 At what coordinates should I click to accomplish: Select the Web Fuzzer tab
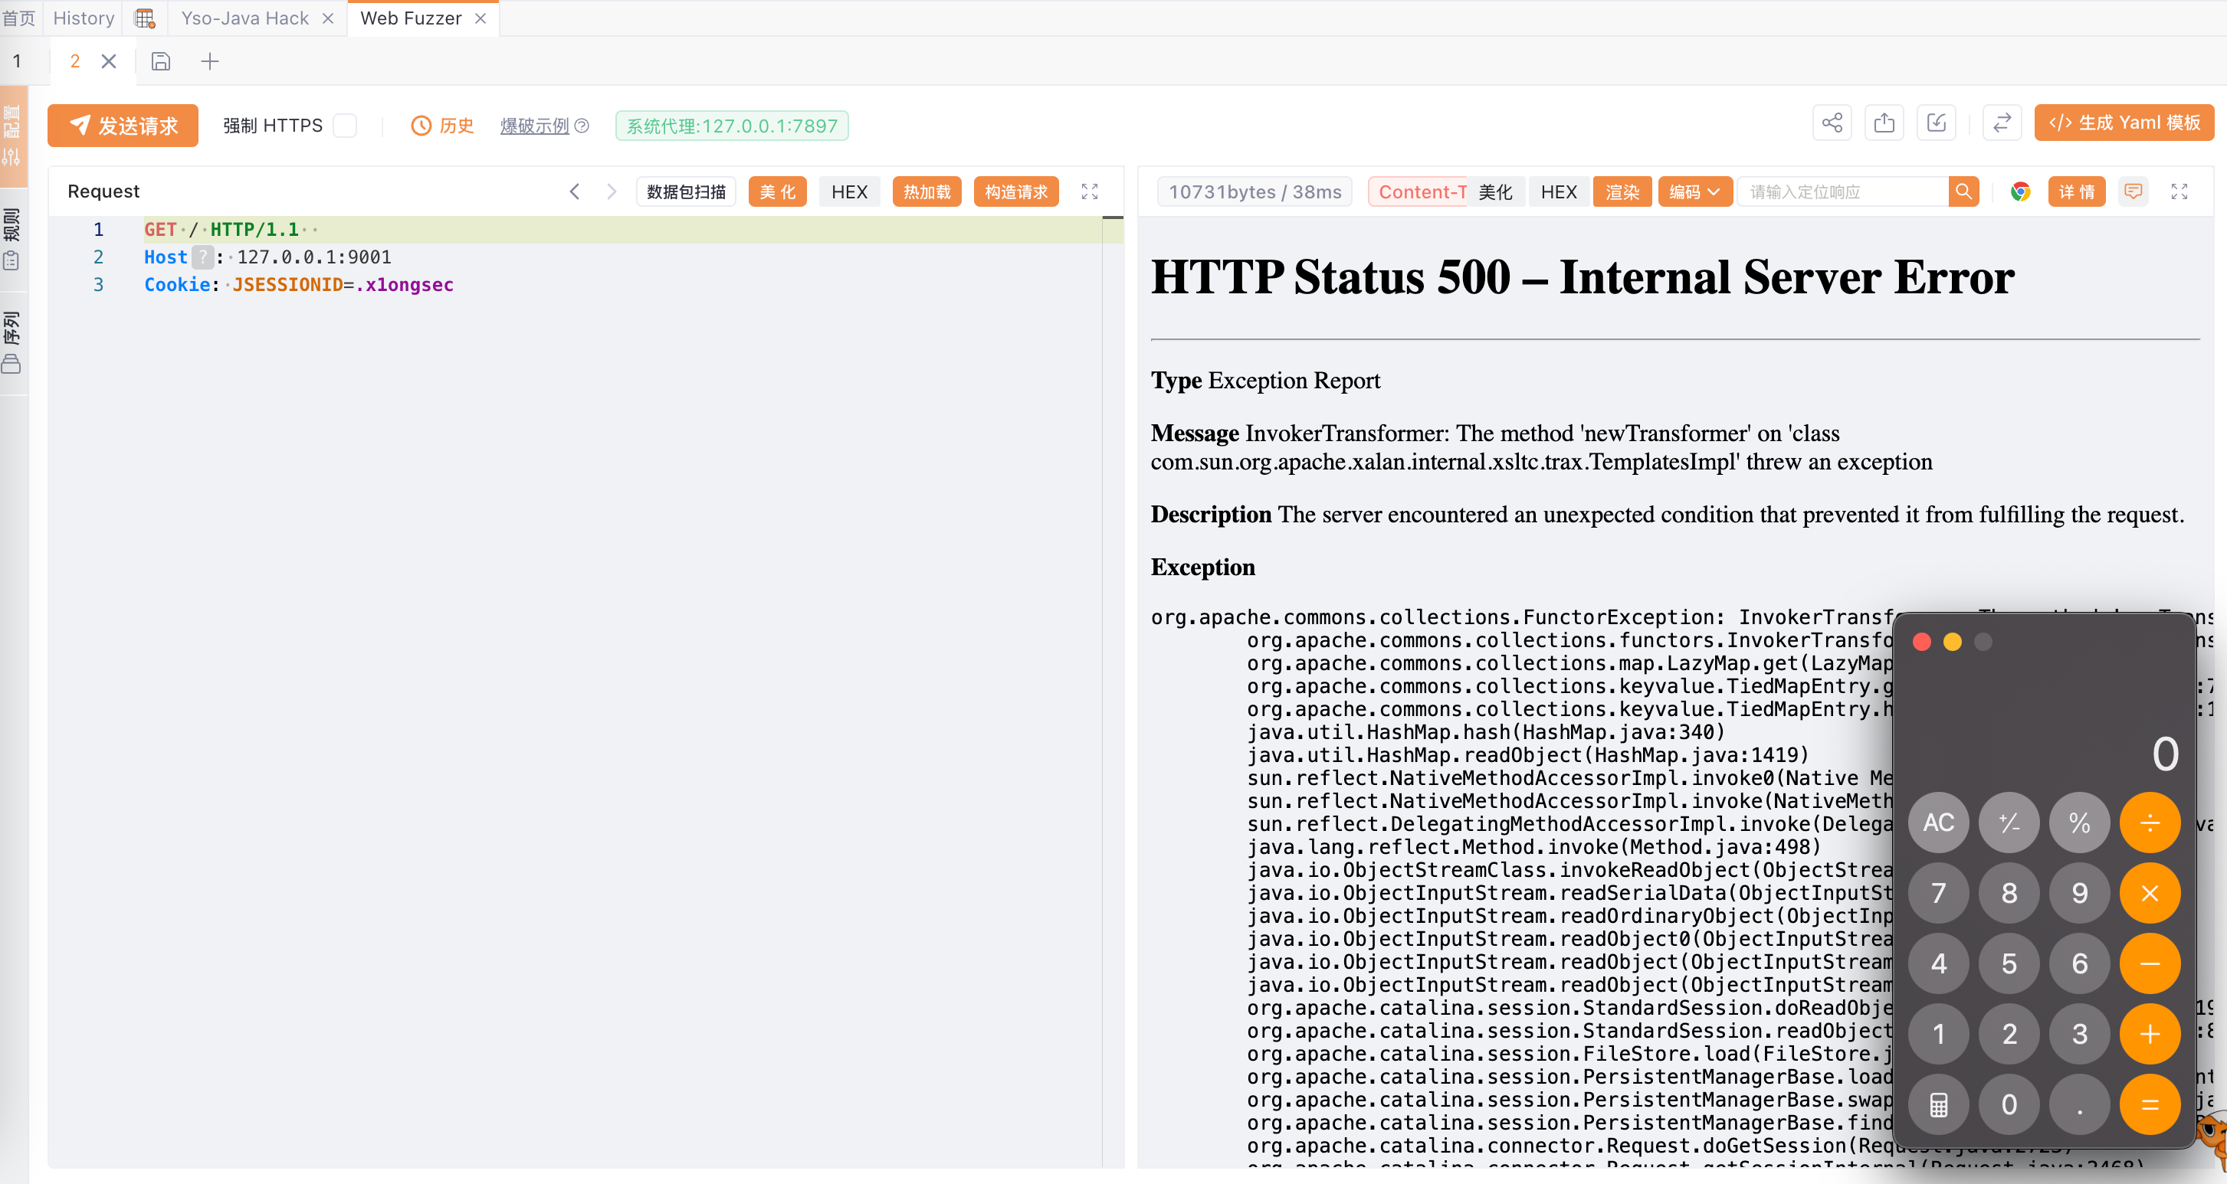(x=411, y=18)
